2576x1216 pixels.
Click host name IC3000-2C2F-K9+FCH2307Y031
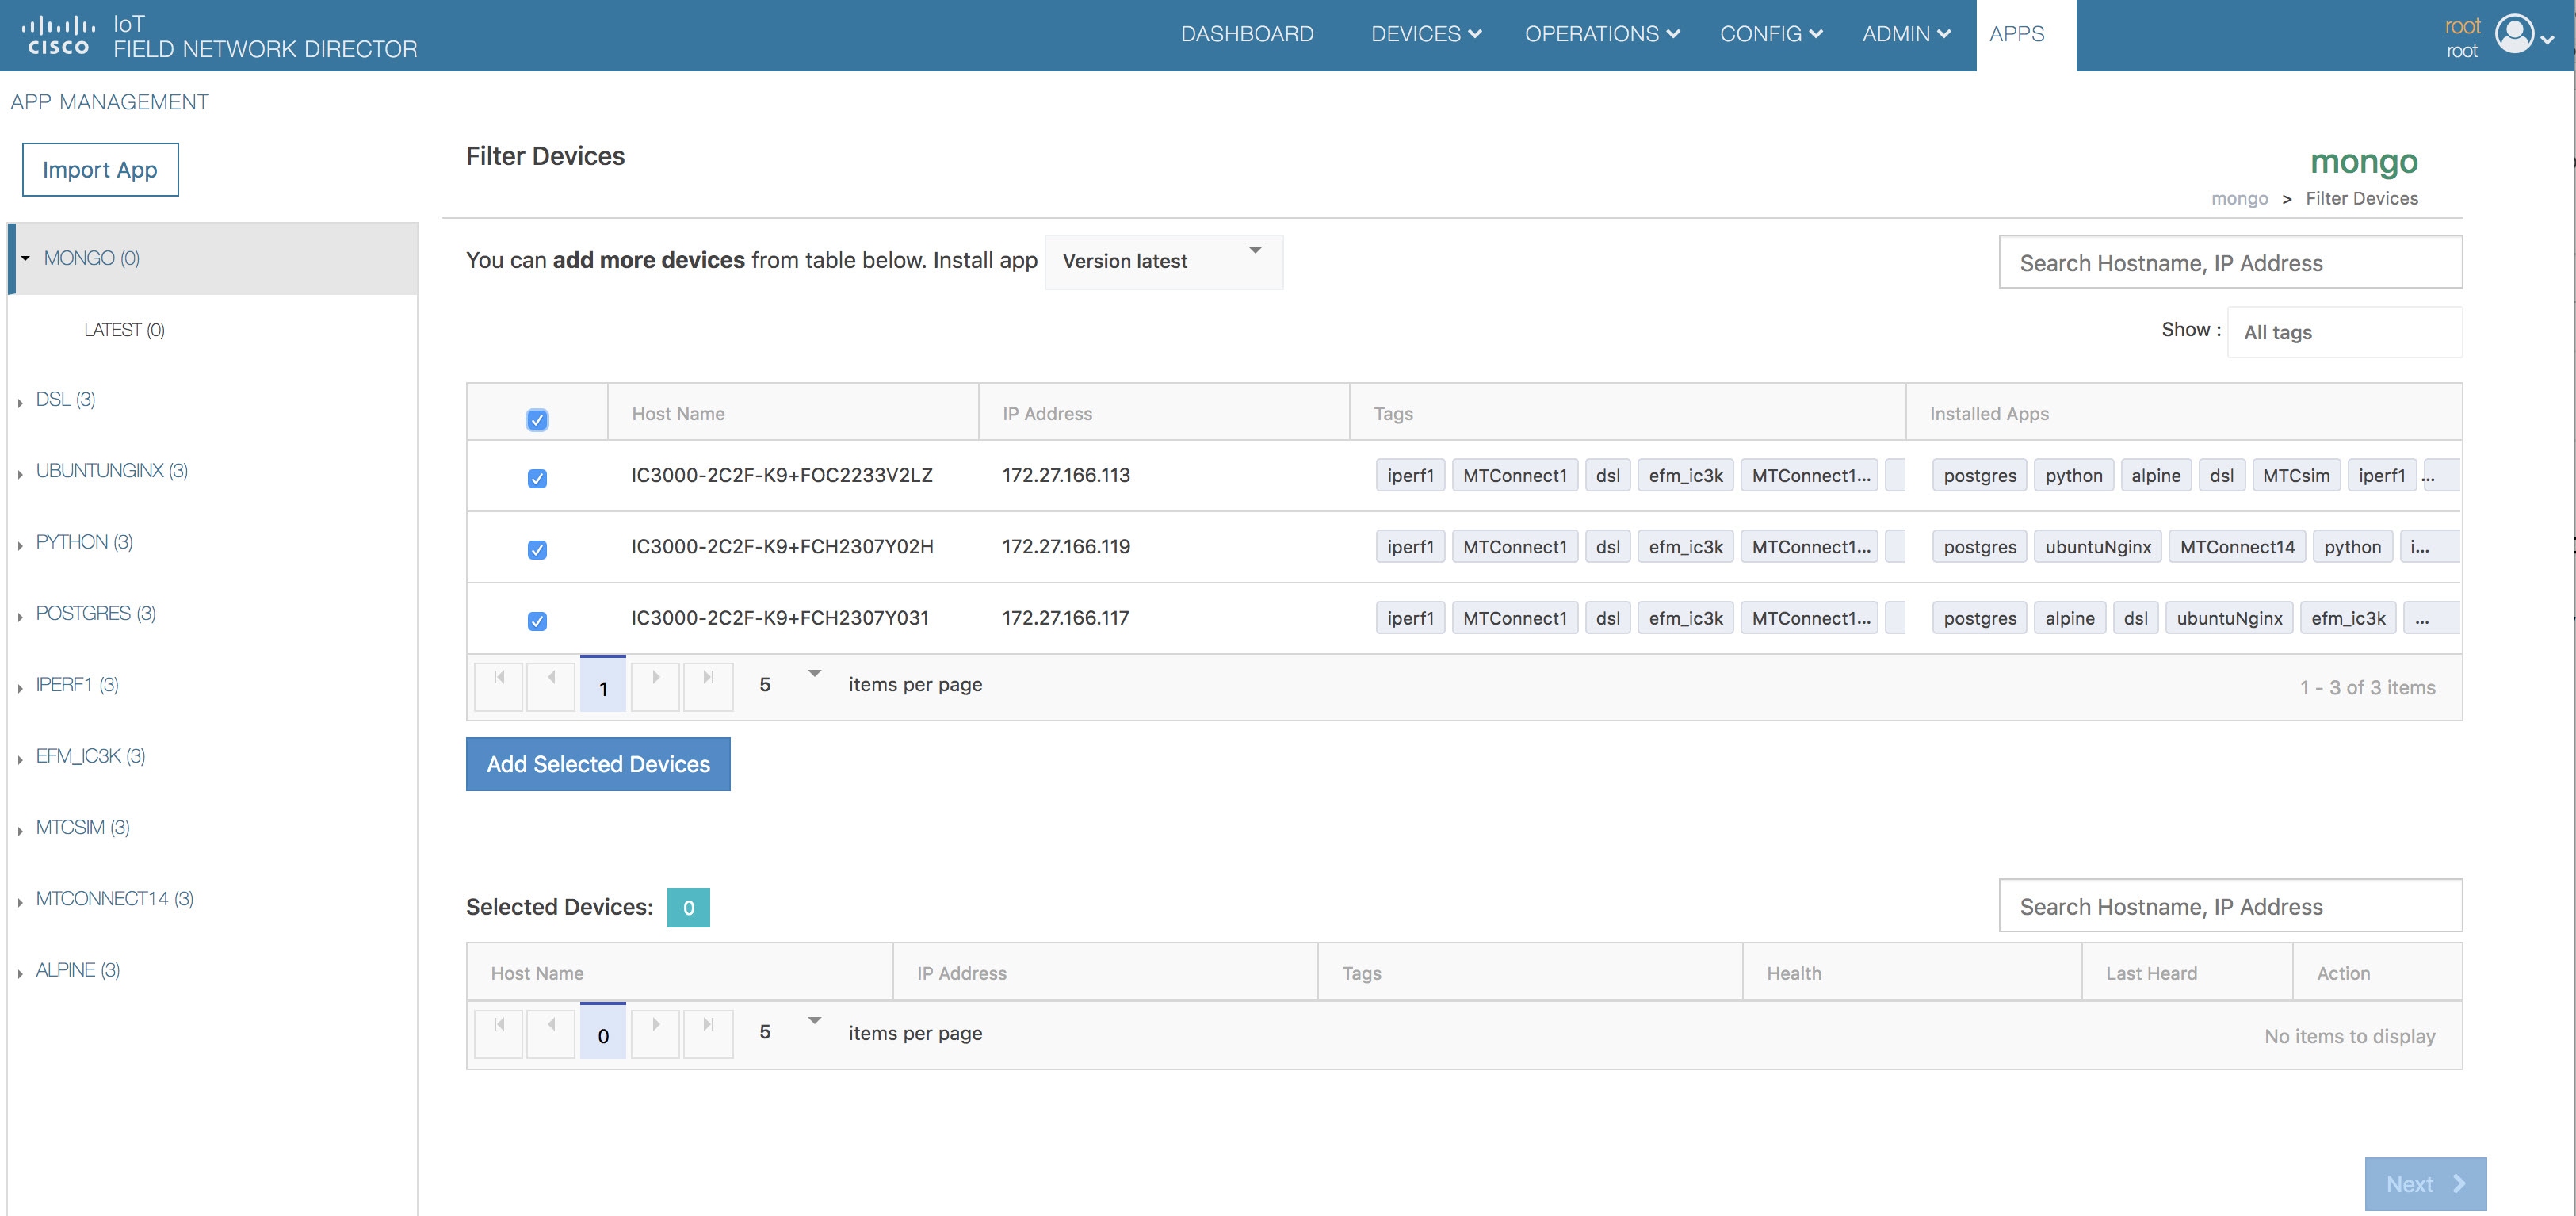pyautogui.click(x=780, y=618)
